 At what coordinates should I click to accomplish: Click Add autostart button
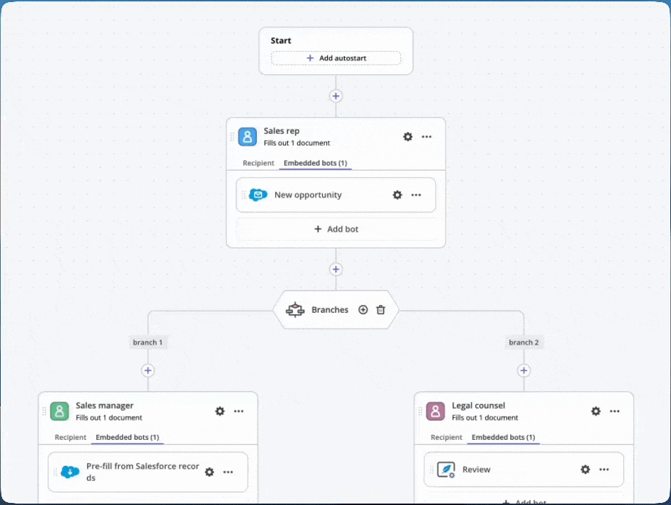click(x=335, y=58)
